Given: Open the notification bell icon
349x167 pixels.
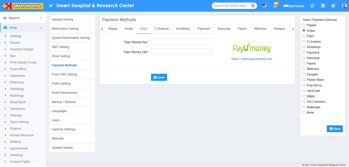Looking at the screenshot, I should (x=275, y=6).
